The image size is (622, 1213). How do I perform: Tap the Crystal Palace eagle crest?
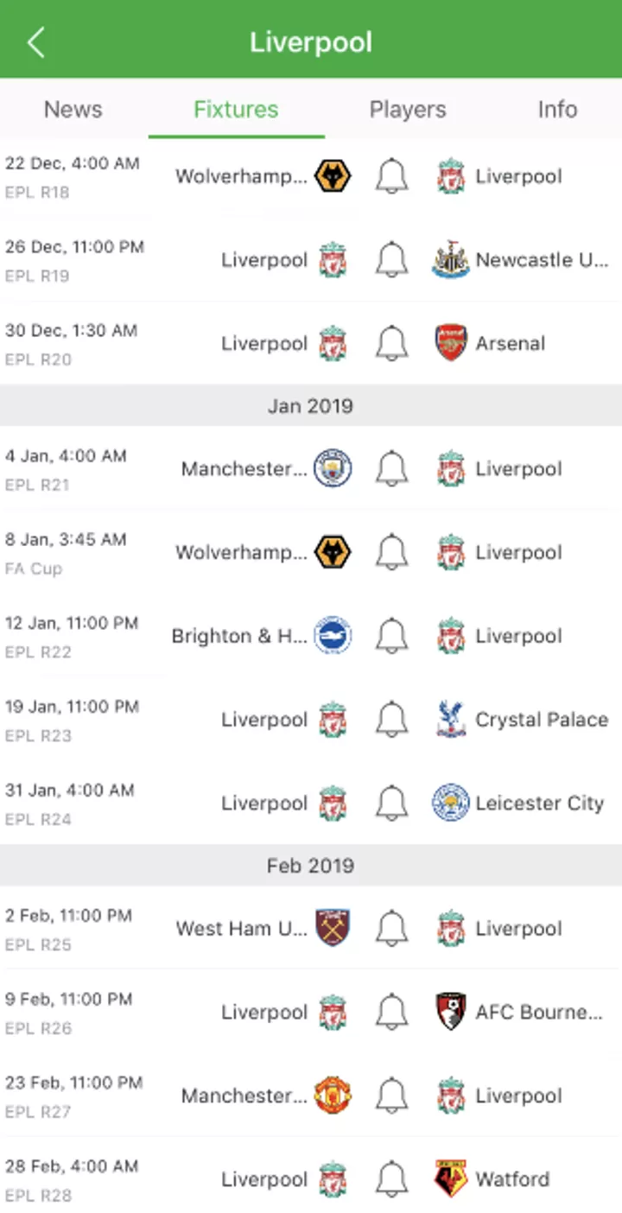(x=451, y=720)
